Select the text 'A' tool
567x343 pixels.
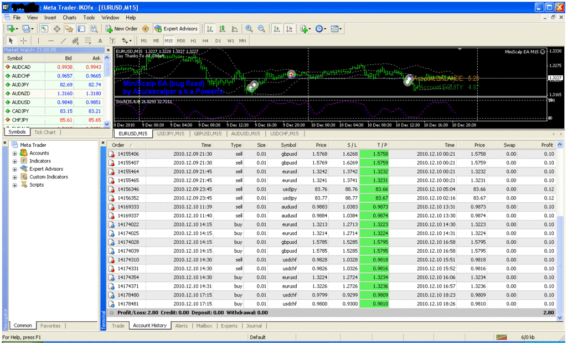tap(100, 40)
